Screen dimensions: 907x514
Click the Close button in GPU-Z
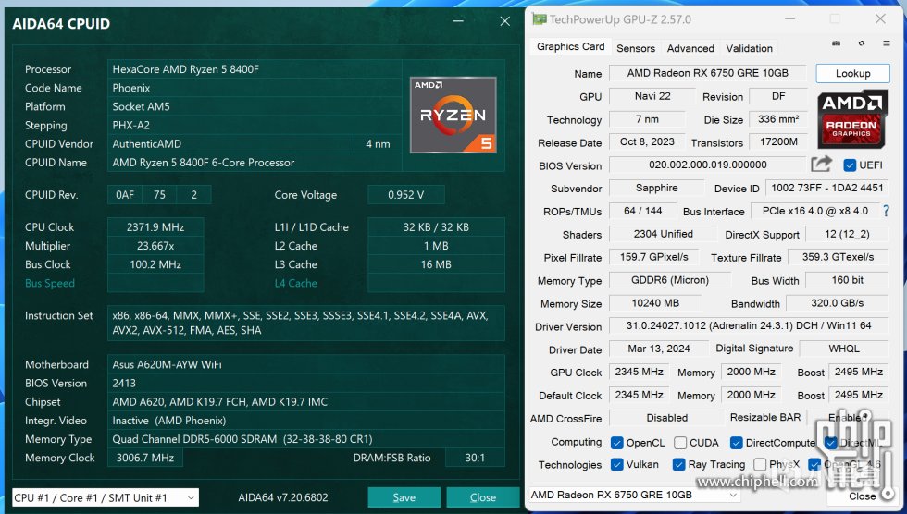862,496
